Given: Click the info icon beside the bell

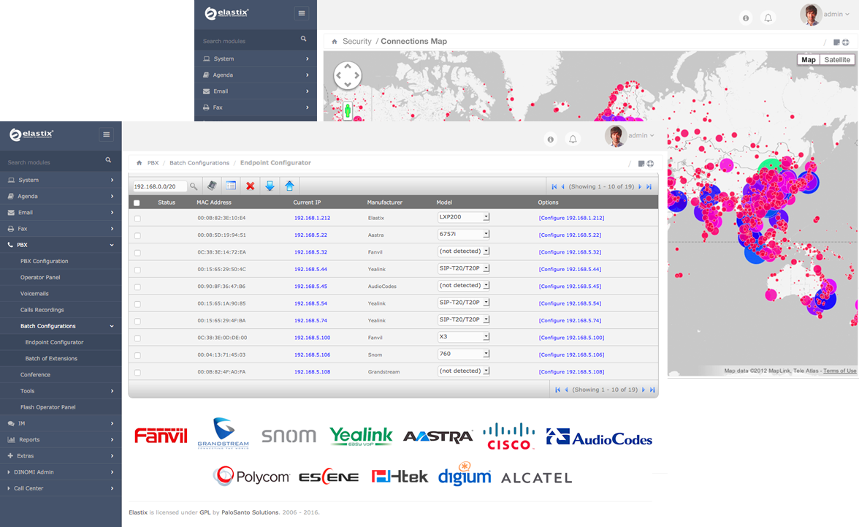Looking at the screenshot, I should (x=551, y=139).
